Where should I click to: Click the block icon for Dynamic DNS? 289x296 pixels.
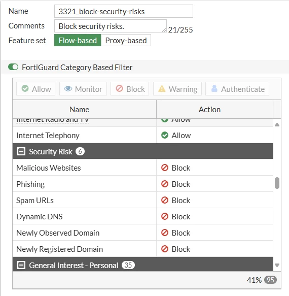(165, 216)
